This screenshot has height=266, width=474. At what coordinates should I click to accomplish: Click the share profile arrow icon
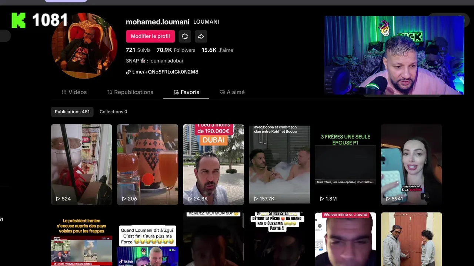point(201,36)
